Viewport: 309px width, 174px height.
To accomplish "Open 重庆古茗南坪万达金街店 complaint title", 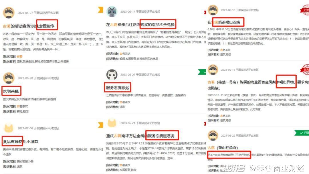I will (x=140, y=136).
